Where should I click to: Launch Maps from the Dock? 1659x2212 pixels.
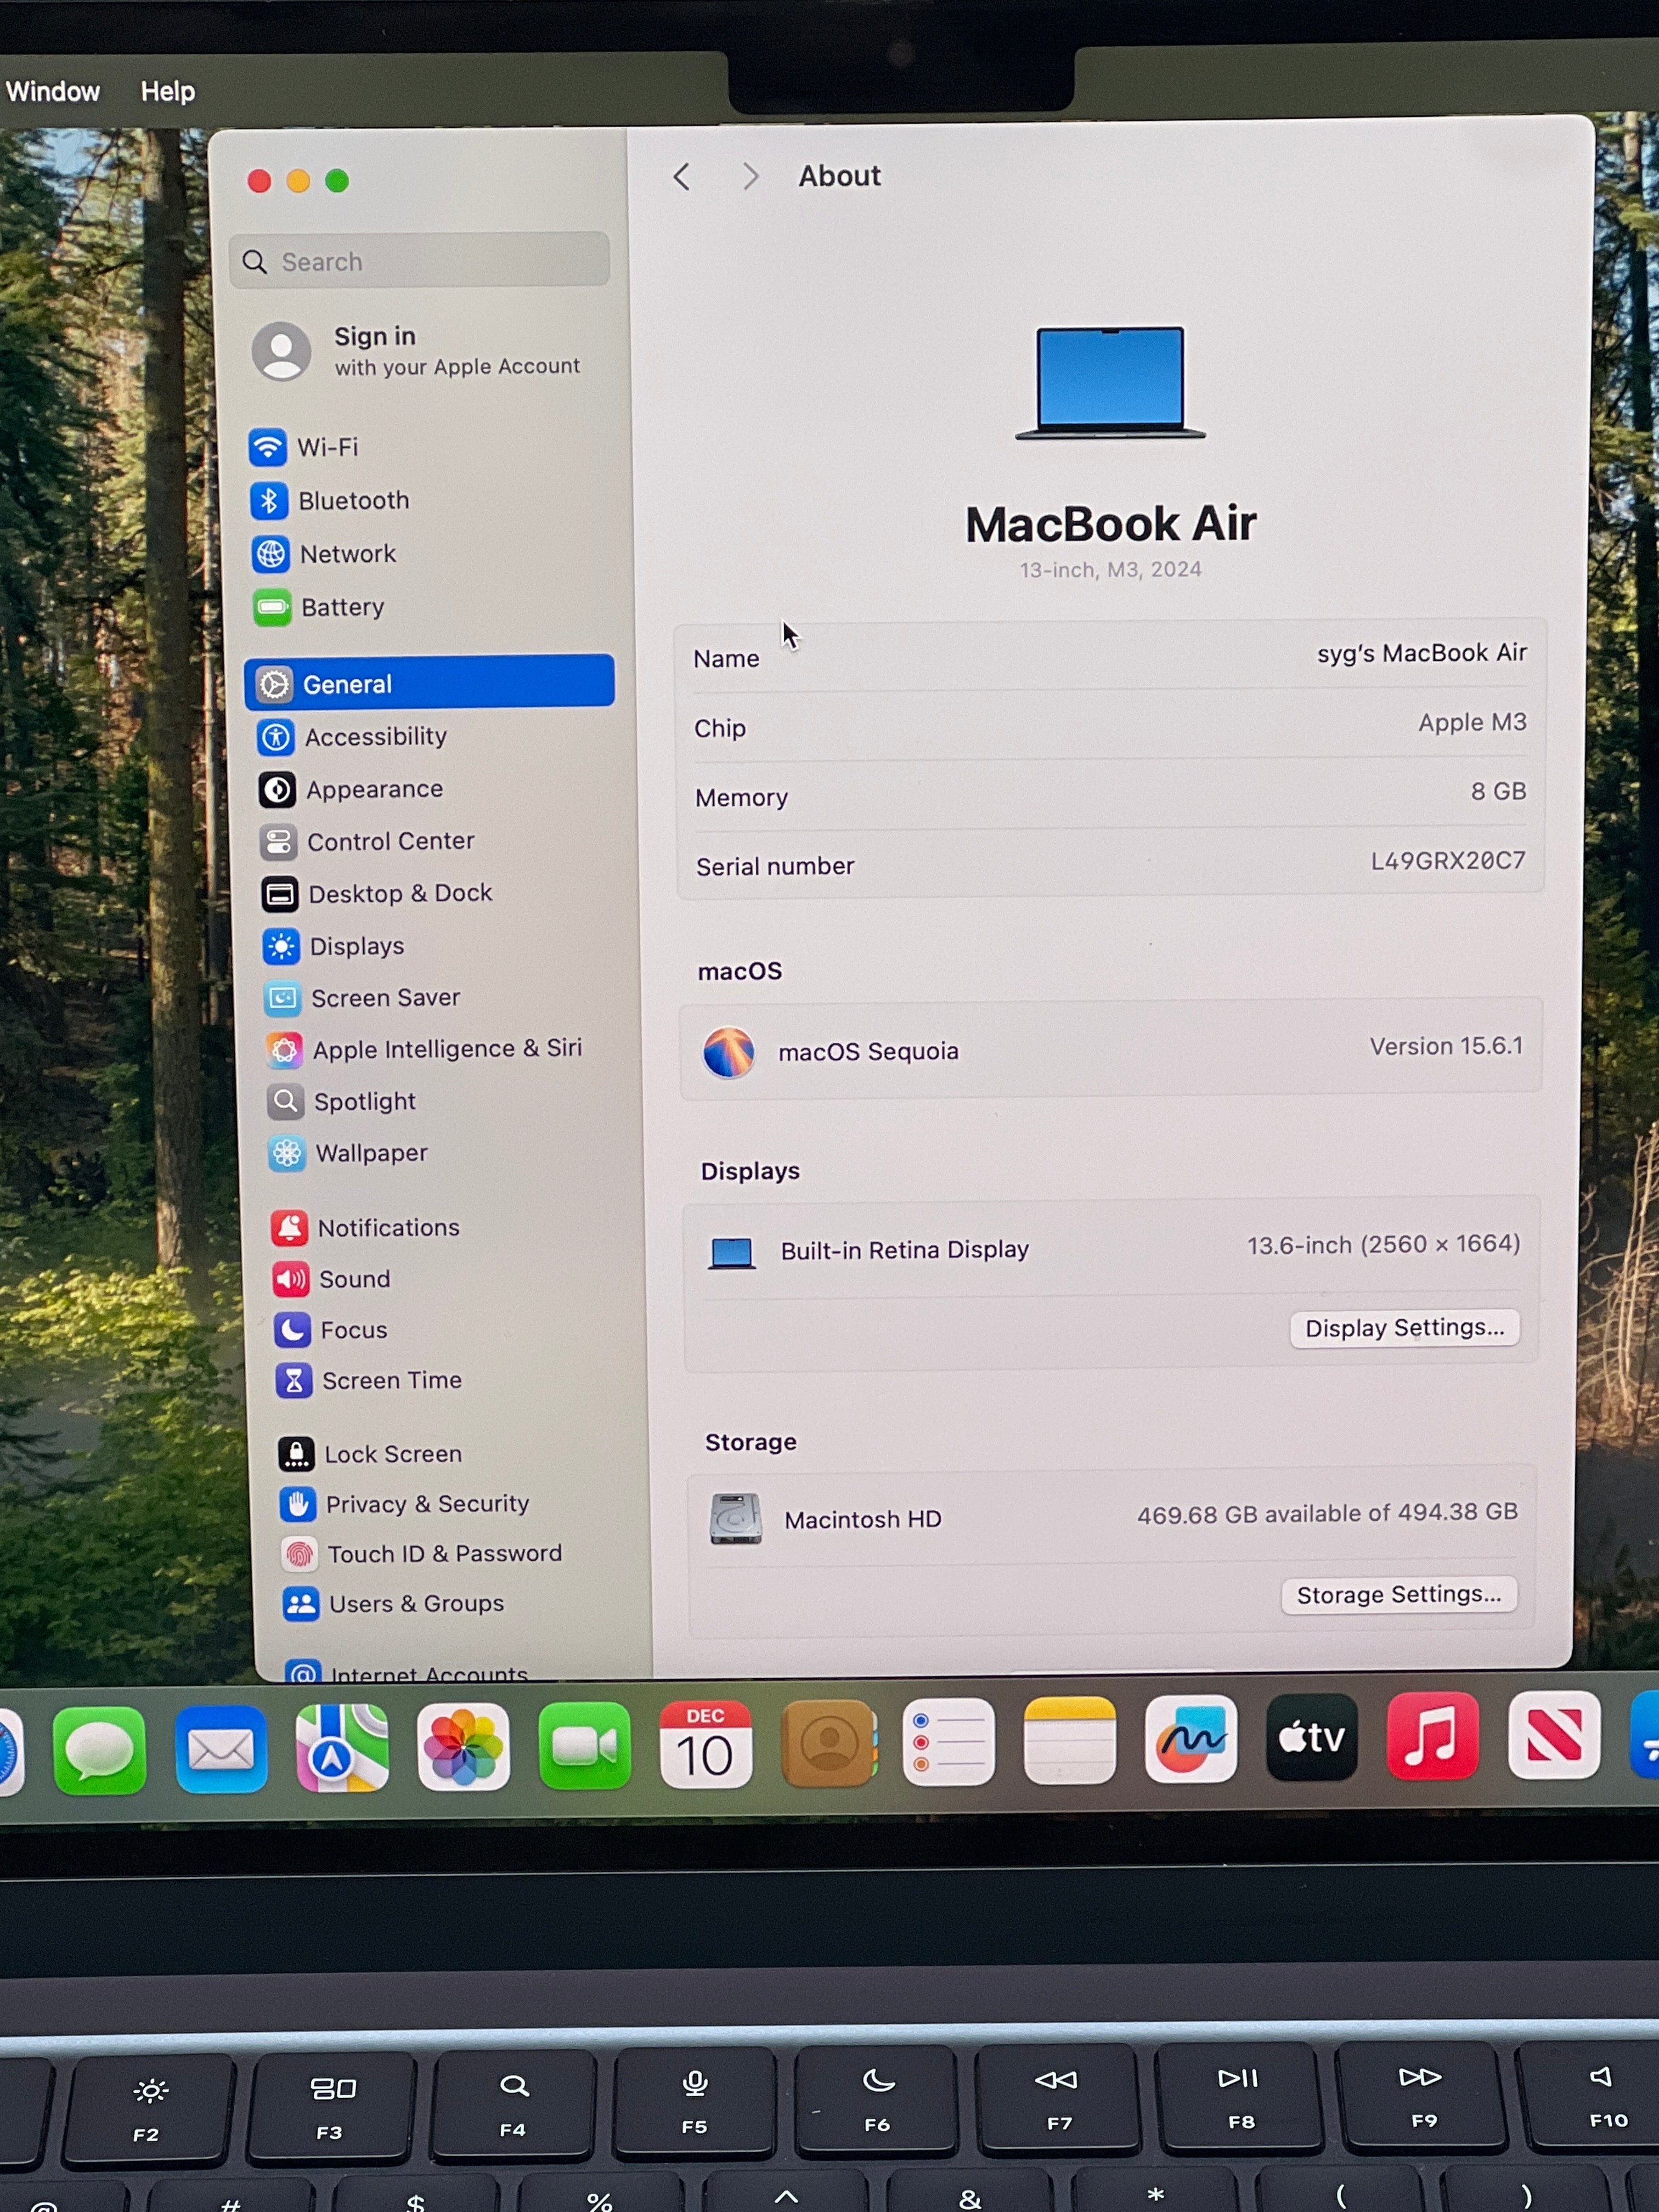[342, 1748]
